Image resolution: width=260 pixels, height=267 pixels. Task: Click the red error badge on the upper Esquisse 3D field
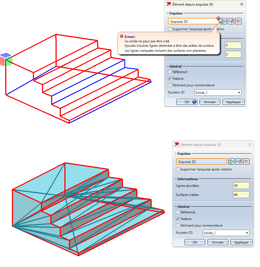pos(218,18)
